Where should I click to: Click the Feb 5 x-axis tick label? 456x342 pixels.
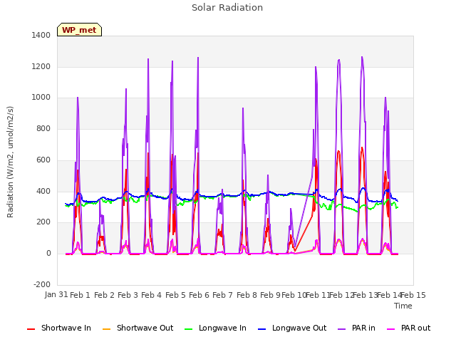175,295
